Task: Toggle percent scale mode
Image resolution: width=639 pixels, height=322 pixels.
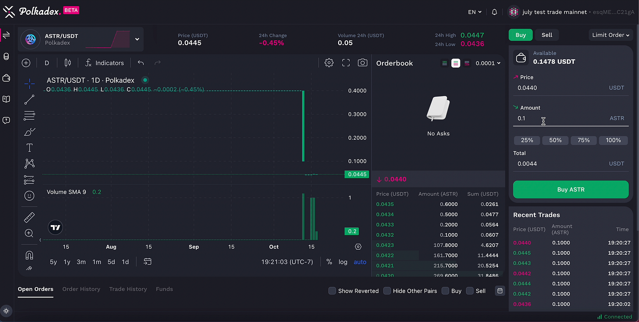Action: [x=329, y=262]
